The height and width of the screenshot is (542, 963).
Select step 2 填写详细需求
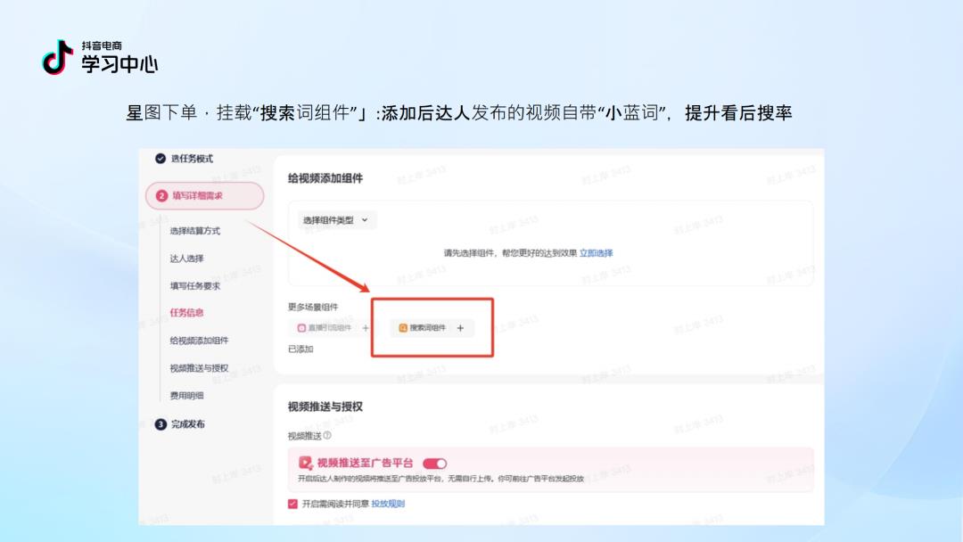point(204,196)
